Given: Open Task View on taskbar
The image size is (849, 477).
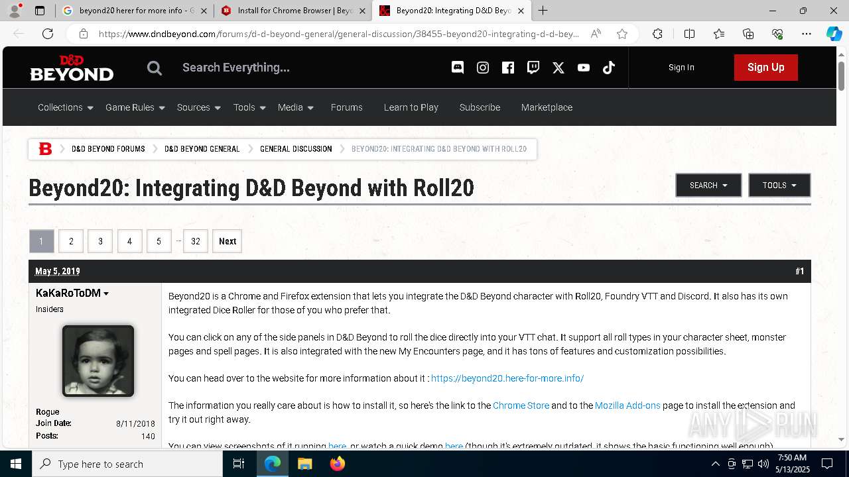Looking at the screenshot, I should [239, 464].
